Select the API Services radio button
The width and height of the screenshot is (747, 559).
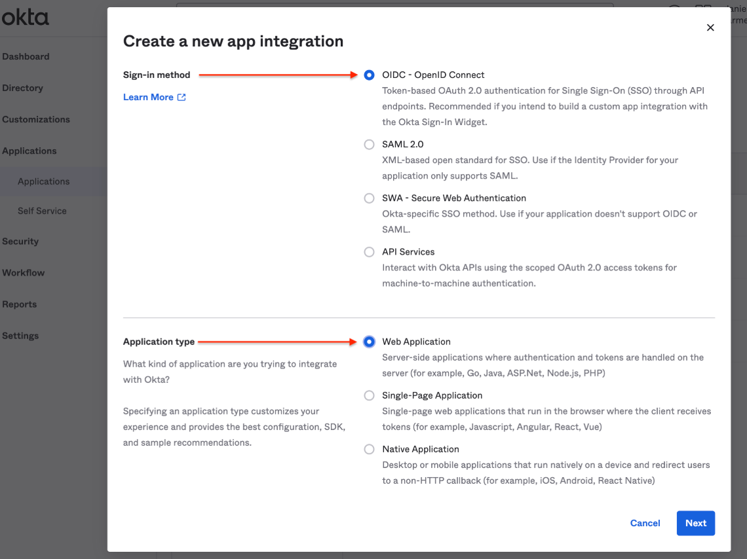[369, 252]
